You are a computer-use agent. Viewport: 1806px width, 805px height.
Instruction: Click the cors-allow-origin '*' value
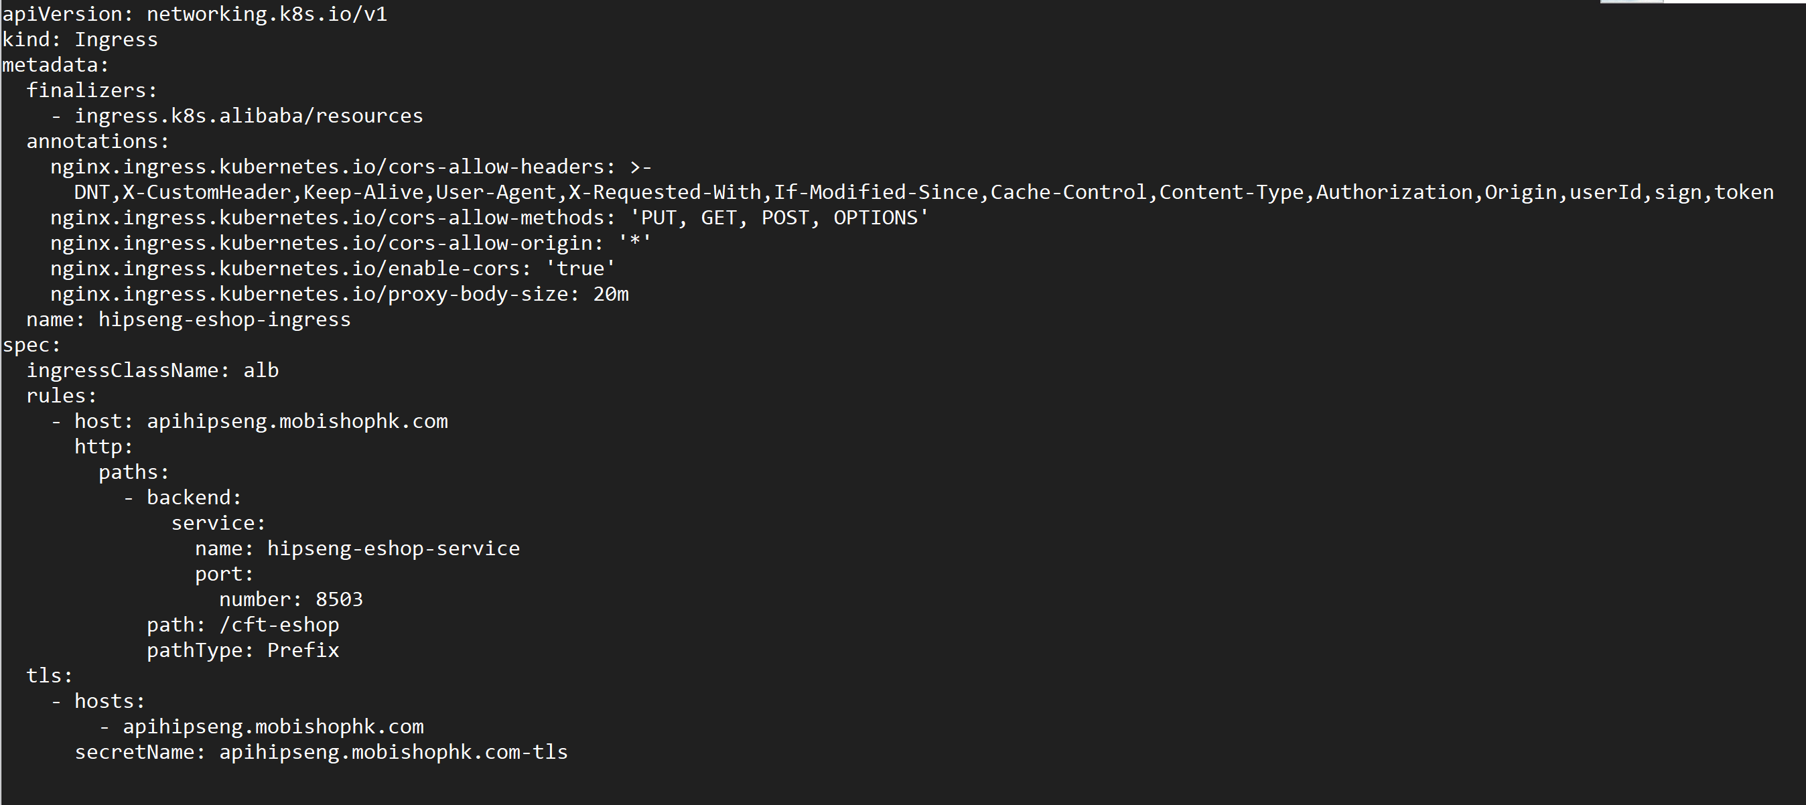pos(634,243)
